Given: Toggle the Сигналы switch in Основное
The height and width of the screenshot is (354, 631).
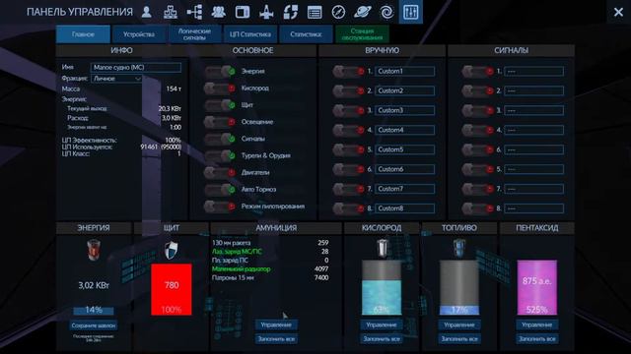Looking at the screenshot, I should tap(219, 139).
